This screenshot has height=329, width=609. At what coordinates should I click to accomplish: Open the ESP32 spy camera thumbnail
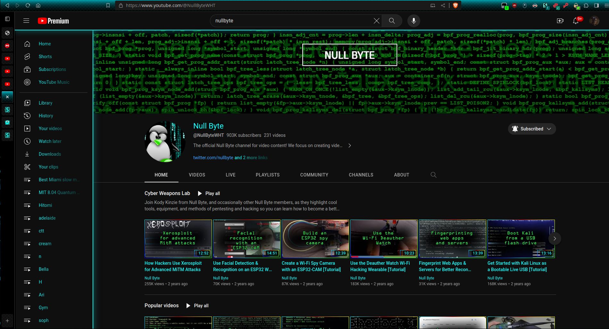click(x=315, y=239)
